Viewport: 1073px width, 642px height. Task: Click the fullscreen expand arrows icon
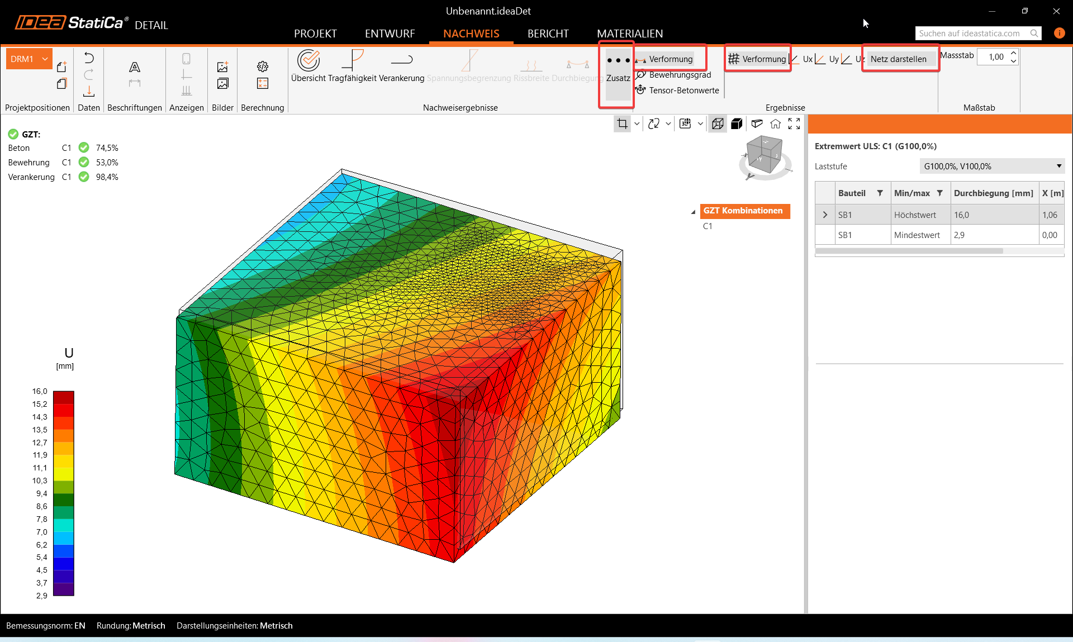click(794, 124)
